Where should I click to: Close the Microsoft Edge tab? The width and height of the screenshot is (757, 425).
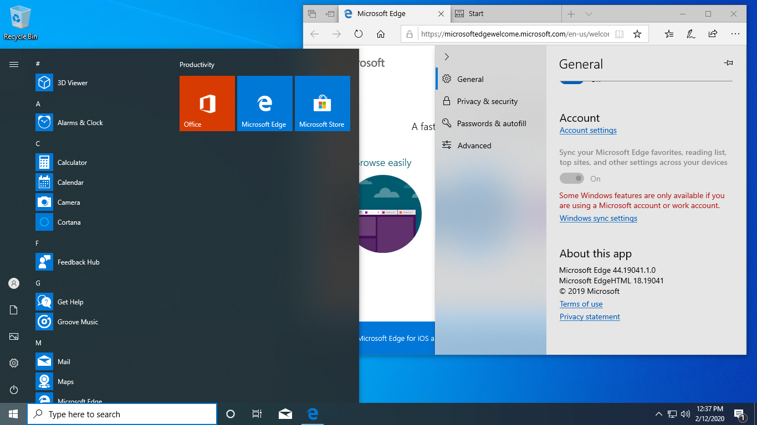coord(441,14)
